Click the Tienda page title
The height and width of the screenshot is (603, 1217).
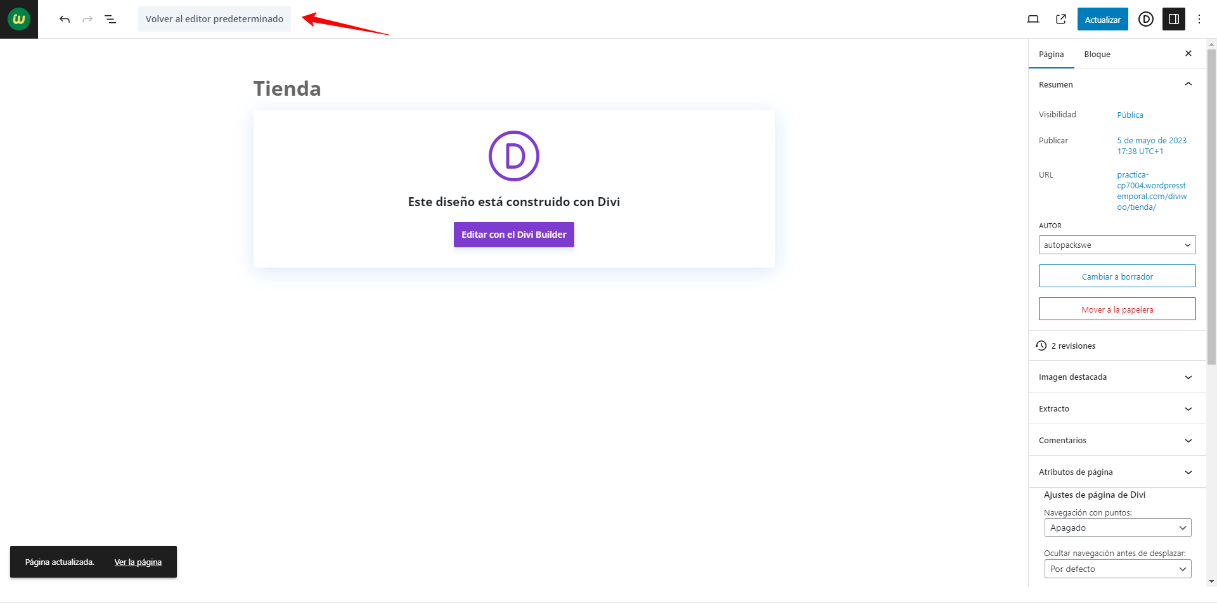pos(287,89)
